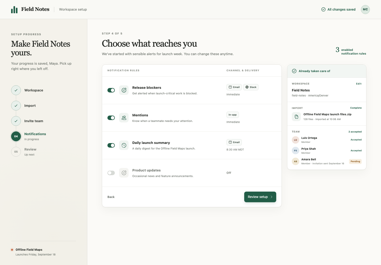
Task: Open the MC user avatar
Action: click(x=365, y=10)
